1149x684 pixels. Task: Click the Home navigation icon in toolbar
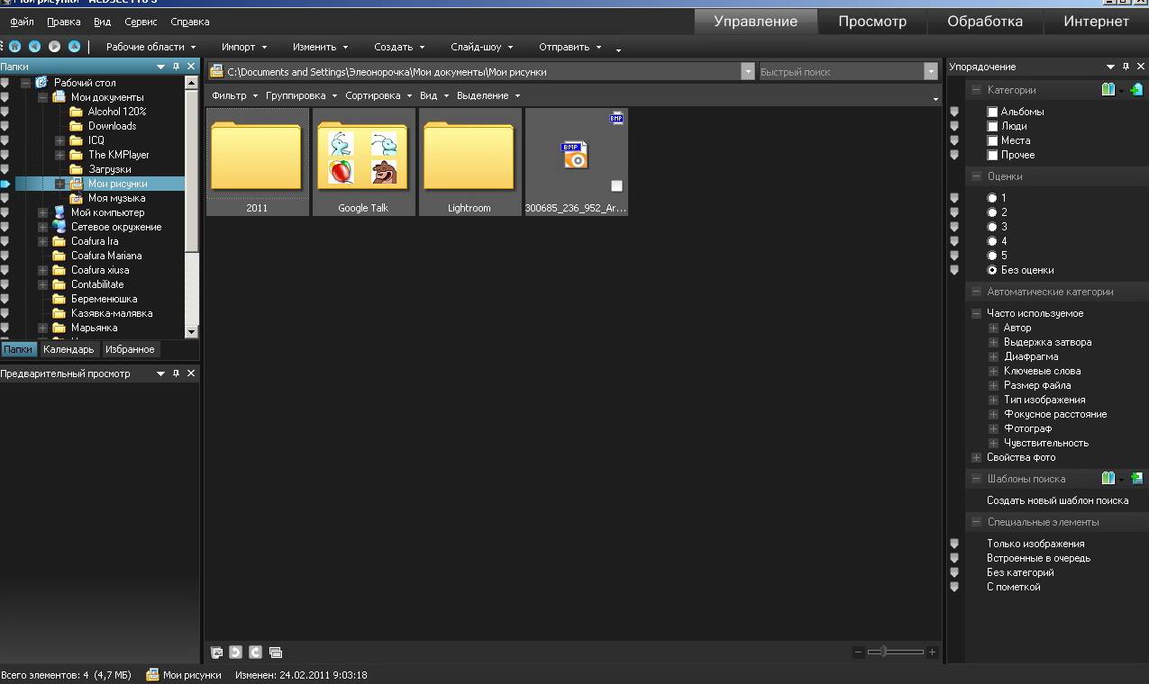[x=14, y=47]
